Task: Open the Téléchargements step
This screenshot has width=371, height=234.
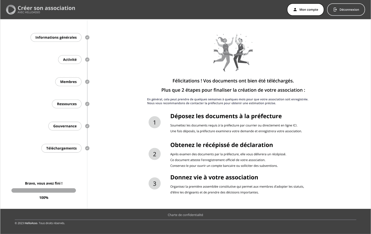Action: pos(61,148)
